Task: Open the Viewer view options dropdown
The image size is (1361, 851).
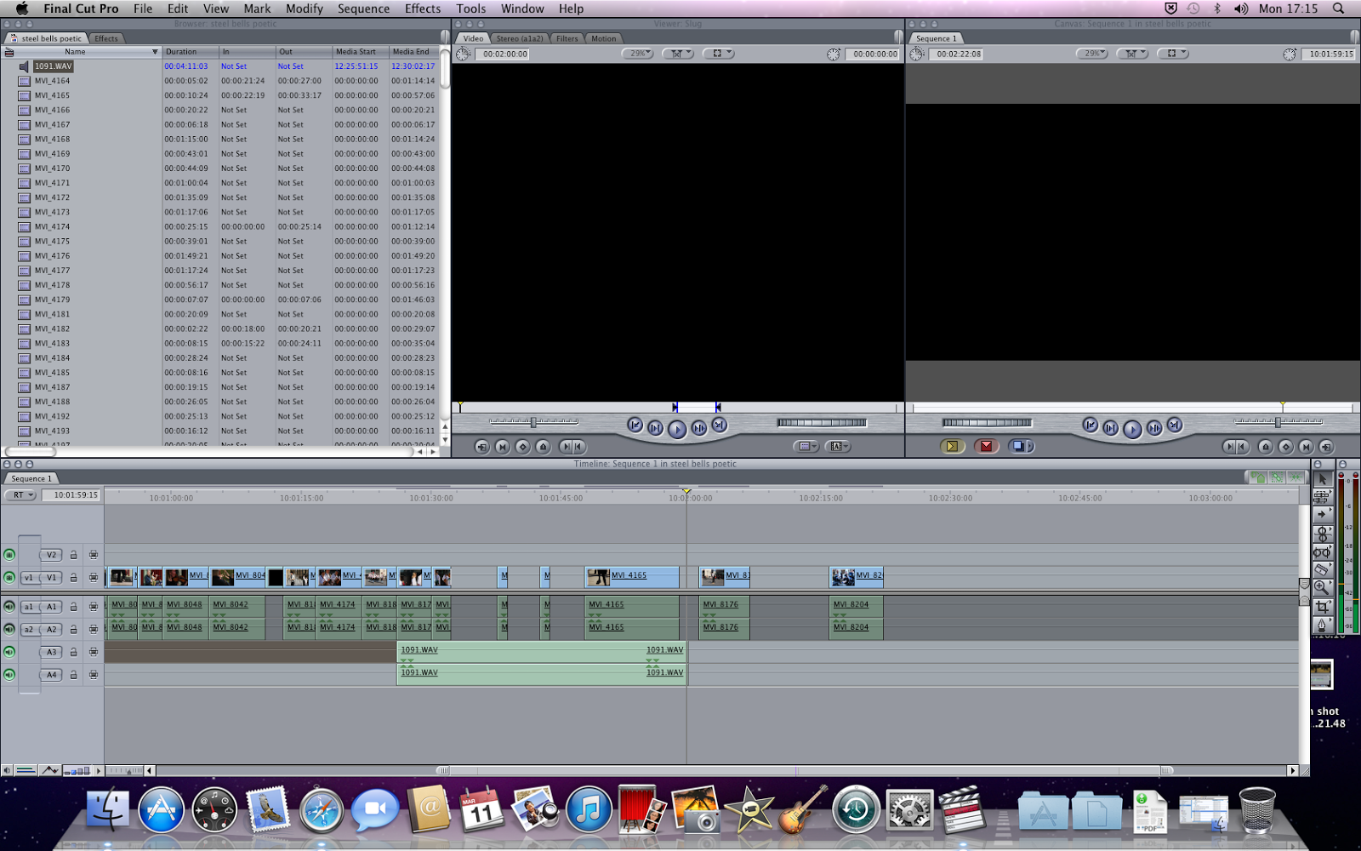Action: [x=719, y=53]
